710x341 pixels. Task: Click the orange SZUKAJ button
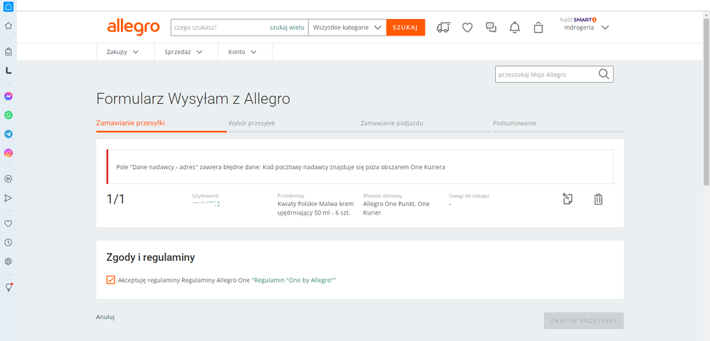click(406, 28)
